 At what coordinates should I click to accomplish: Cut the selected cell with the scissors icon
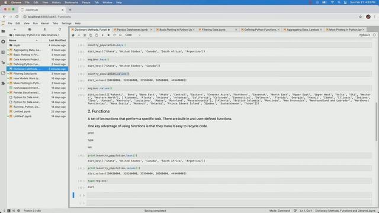[85, 35]
